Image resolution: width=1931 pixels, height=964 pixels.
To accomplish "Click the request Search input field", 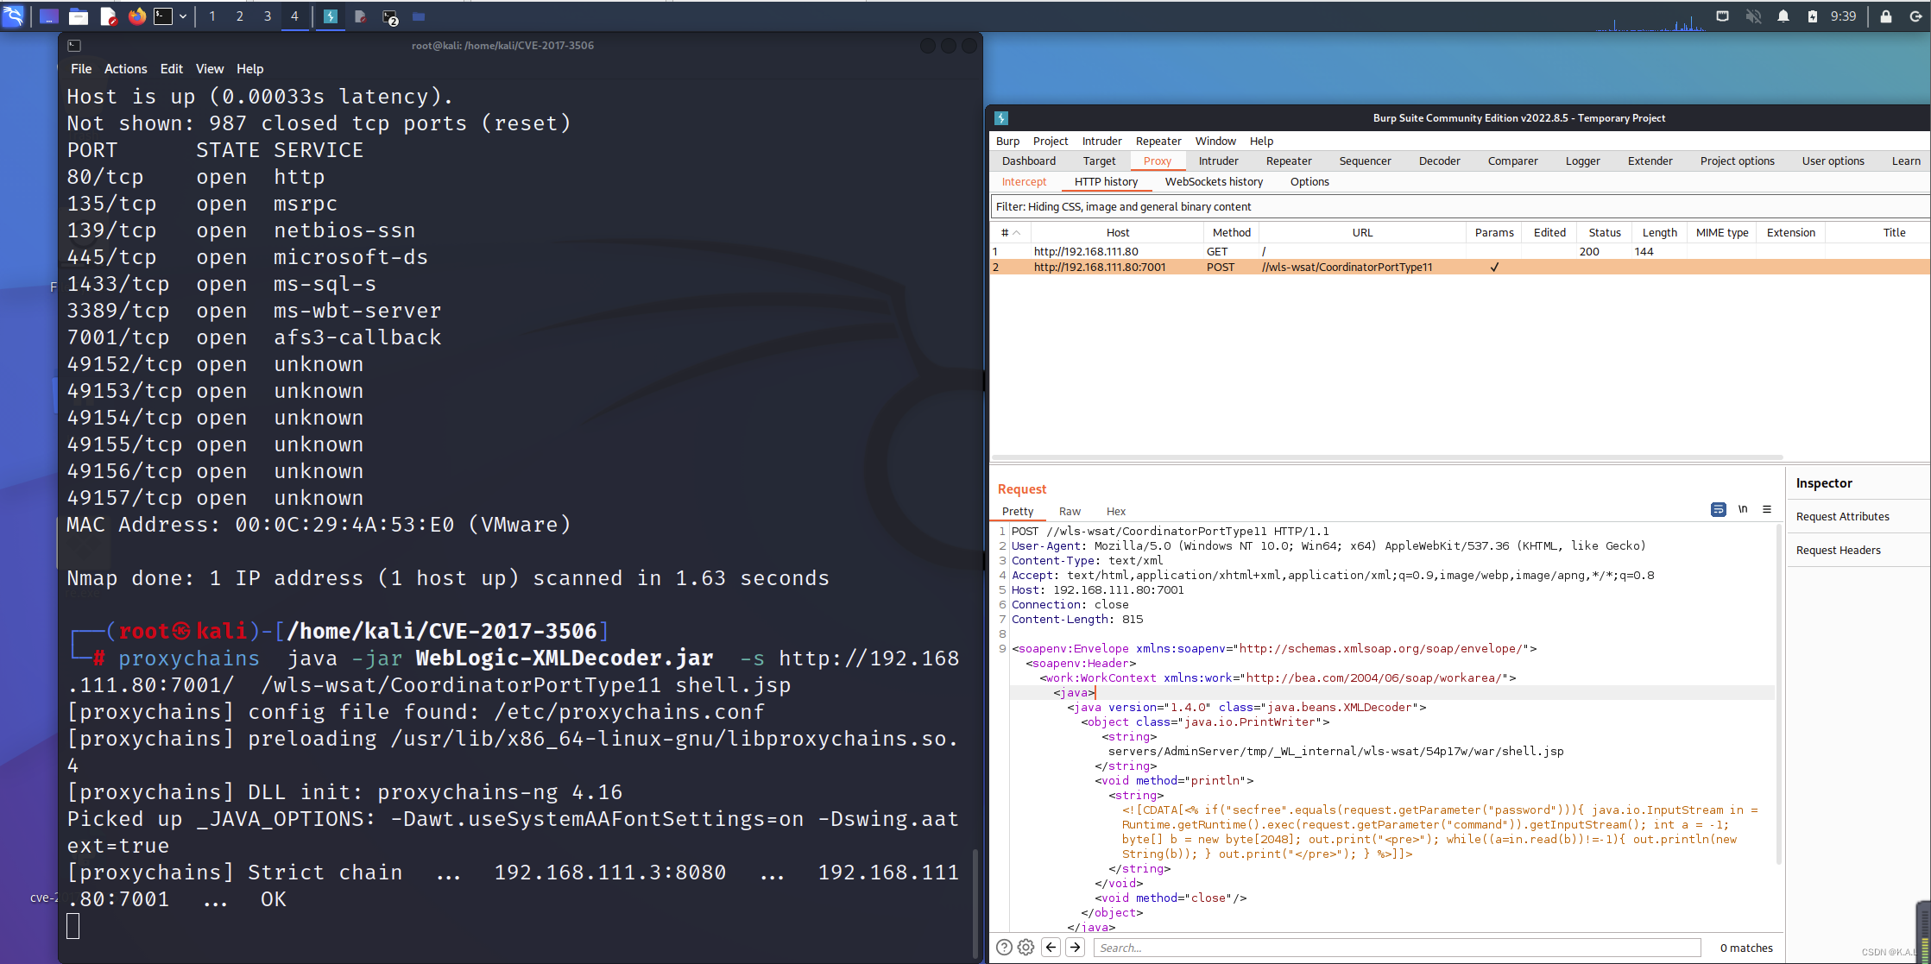I will (x=1397, y=948).
